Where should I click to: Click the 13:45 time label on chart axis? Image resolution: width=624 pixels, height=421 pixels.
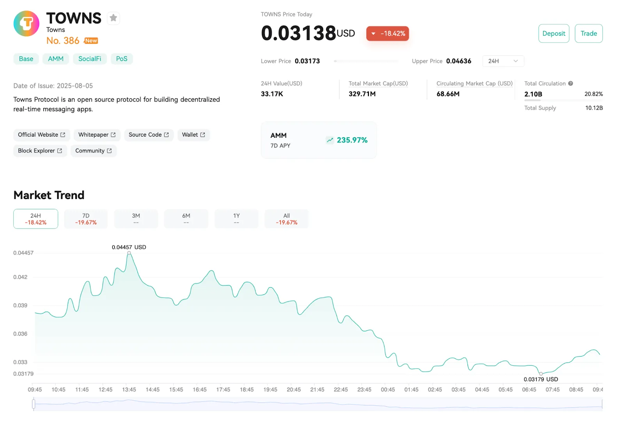pos(129,389)
